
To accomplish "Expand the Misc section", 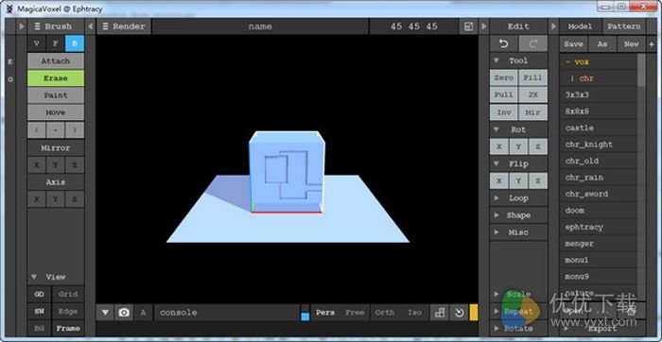I will click(496, 232).
